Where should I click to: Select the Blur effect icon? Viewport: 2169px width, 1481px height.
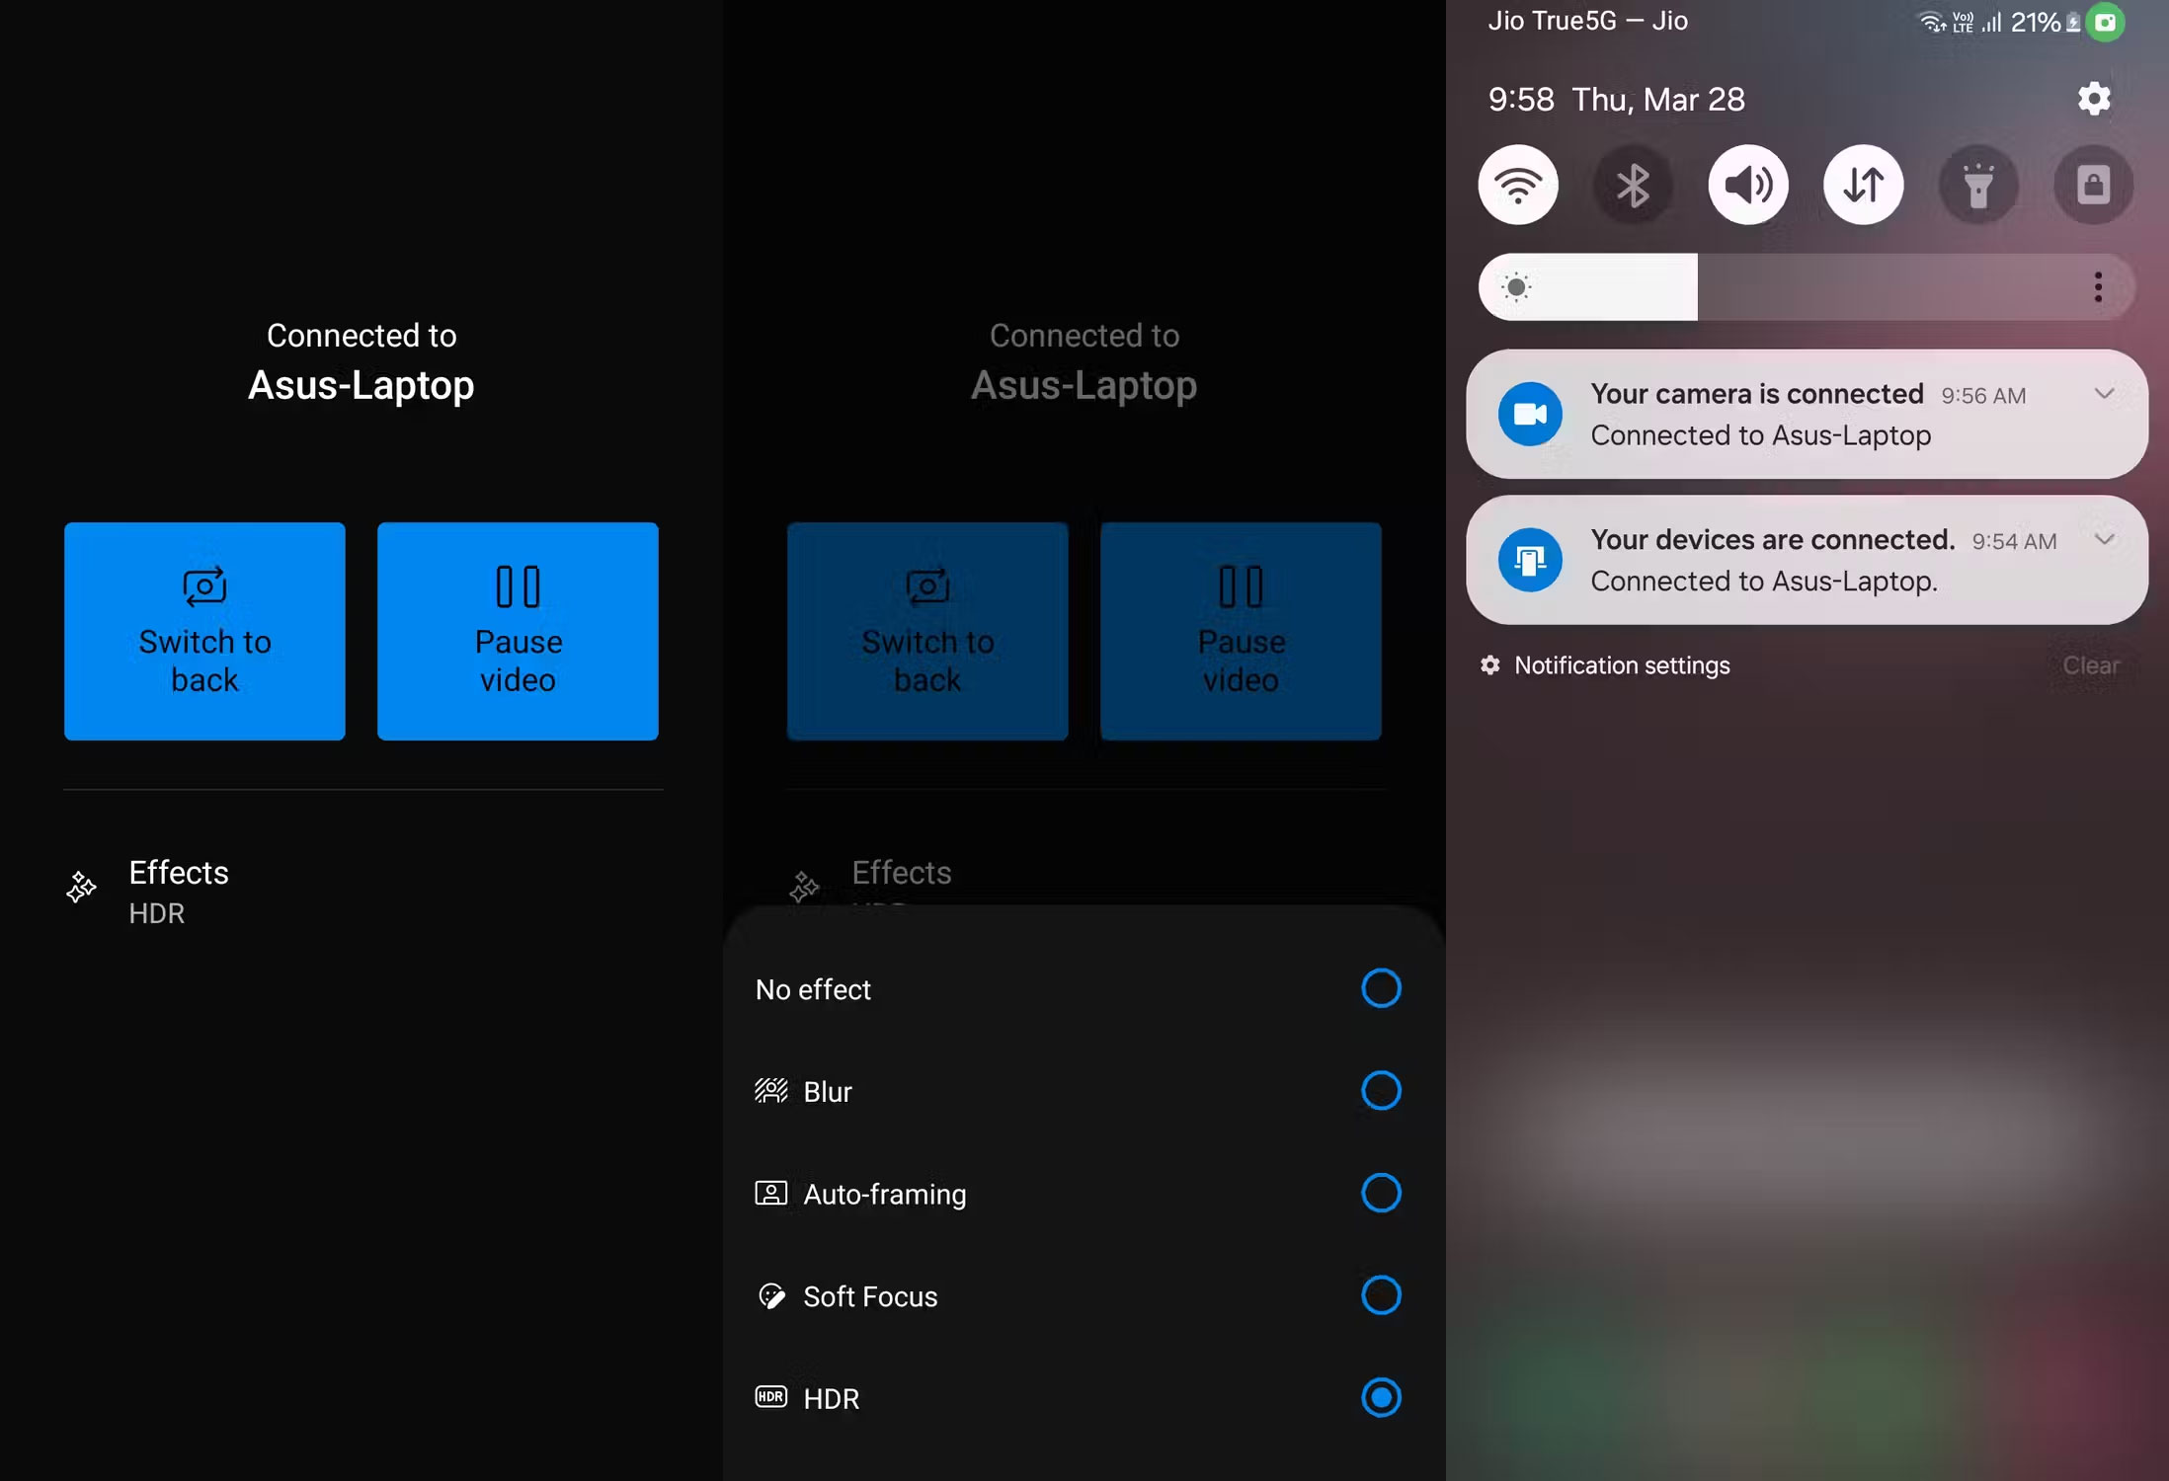(771, 1090)
